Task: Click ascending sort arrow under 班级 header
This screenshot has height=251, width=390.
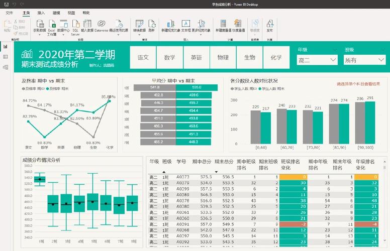Action: coord(164,172)
